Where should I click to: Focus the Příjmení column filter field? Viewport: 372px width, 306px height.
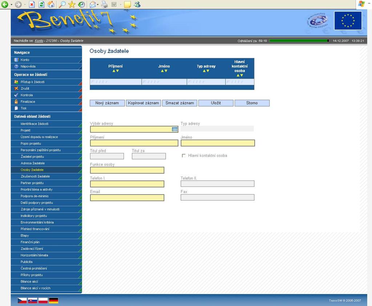pos(116,82)
